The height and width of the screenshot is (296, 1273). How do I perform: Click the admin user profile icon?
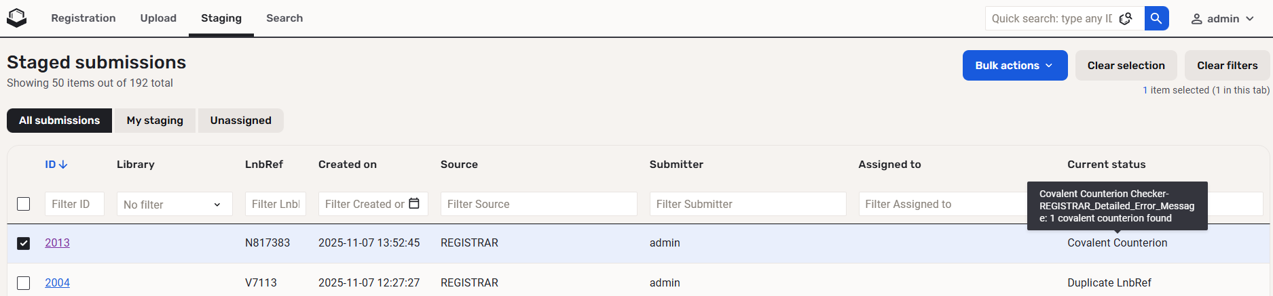click(1197, 19)
